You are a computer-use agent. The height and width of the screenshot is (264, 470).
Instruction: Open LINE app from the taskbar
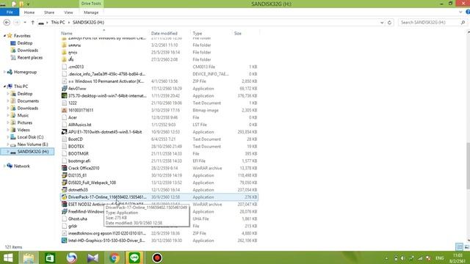(x=134, y=257)
